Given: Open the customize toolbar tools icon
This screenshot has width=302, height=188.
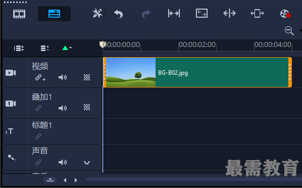Looking at the screenshot, I should tap(97, 14).
